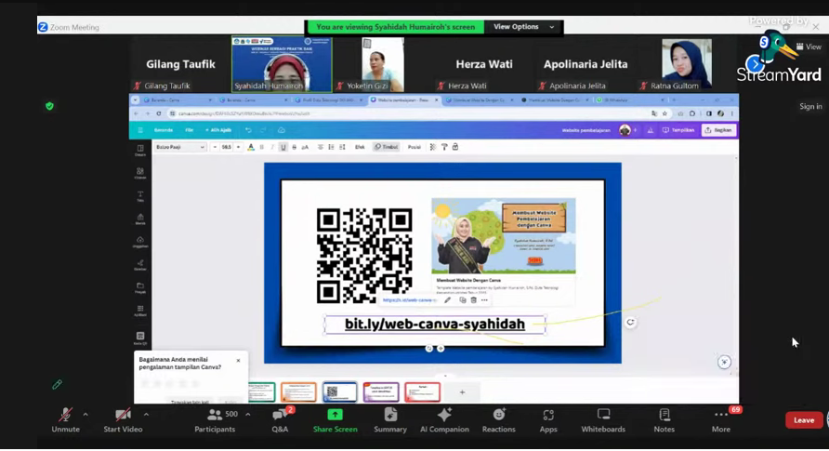Increase font size with plus button

point(239,147)
